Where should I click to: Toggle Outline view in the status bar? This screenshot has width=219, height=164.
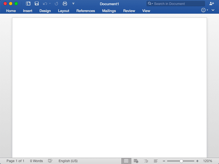pyautogui.click(x=146, y=161)
